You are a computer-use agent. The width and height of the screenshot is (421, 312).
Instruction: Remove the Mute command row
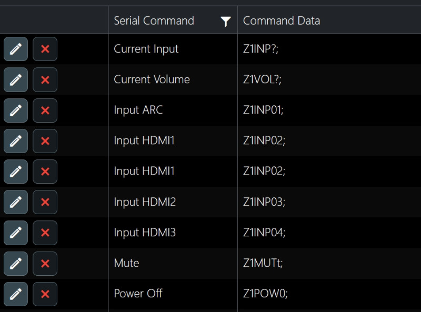click(x=45, y=264)
